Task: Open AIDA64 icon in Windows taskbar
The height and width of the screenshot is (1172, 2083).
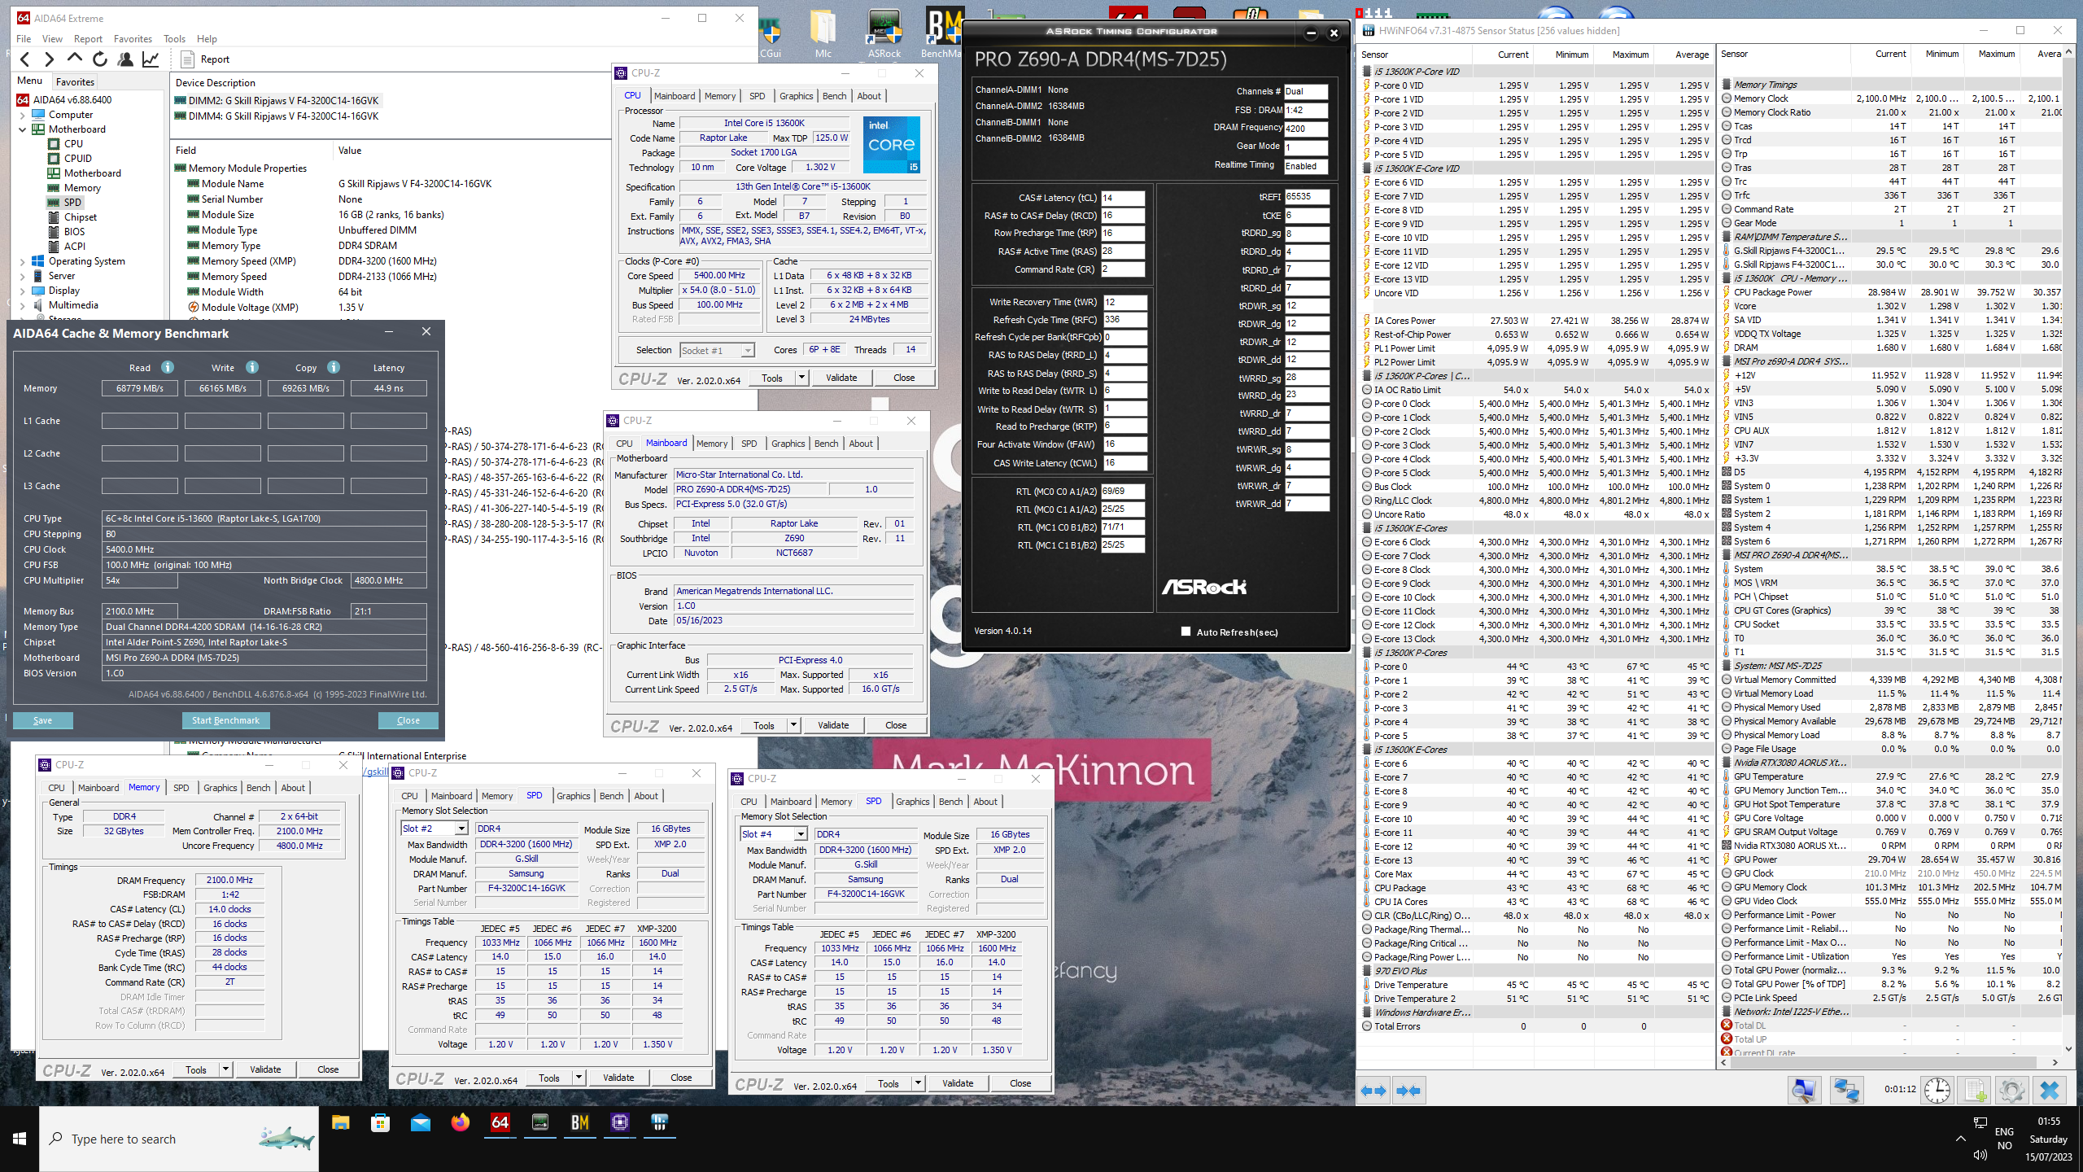Action: (x=500, y=1123)
